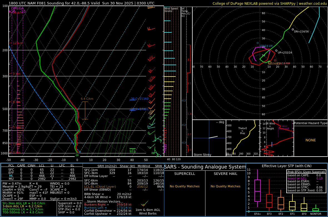Screen dimensions: 328x217
Task: Click the SFC-8km shear row
Action: click(x=124, y=184)
